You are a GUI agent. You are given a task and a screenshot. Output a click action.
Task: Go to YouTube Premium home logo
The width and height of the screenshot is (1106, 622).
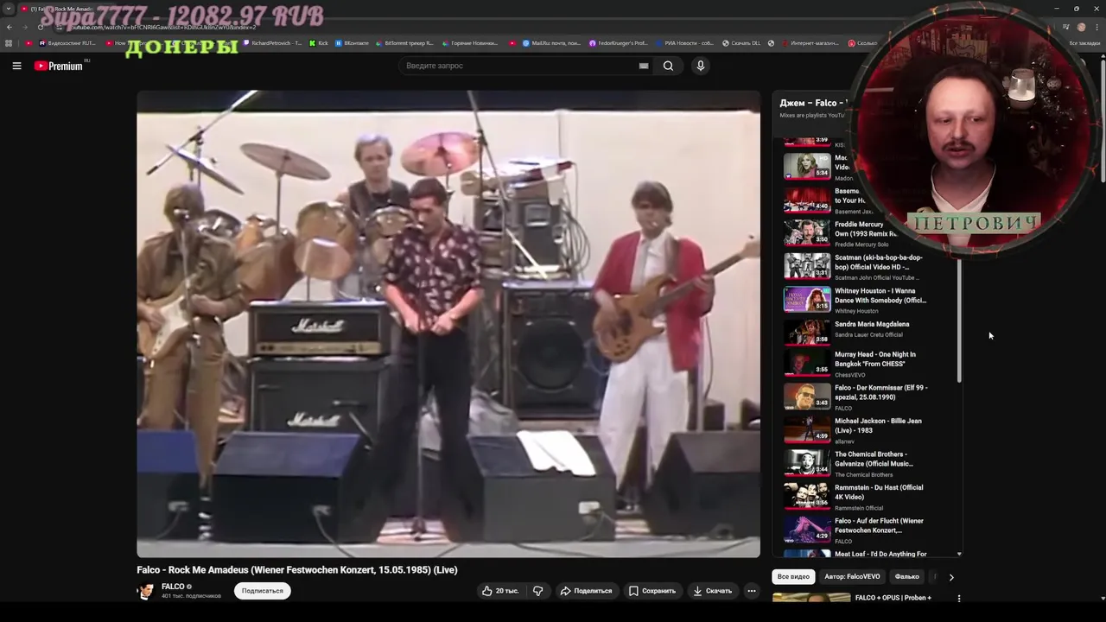coord(59,66)
